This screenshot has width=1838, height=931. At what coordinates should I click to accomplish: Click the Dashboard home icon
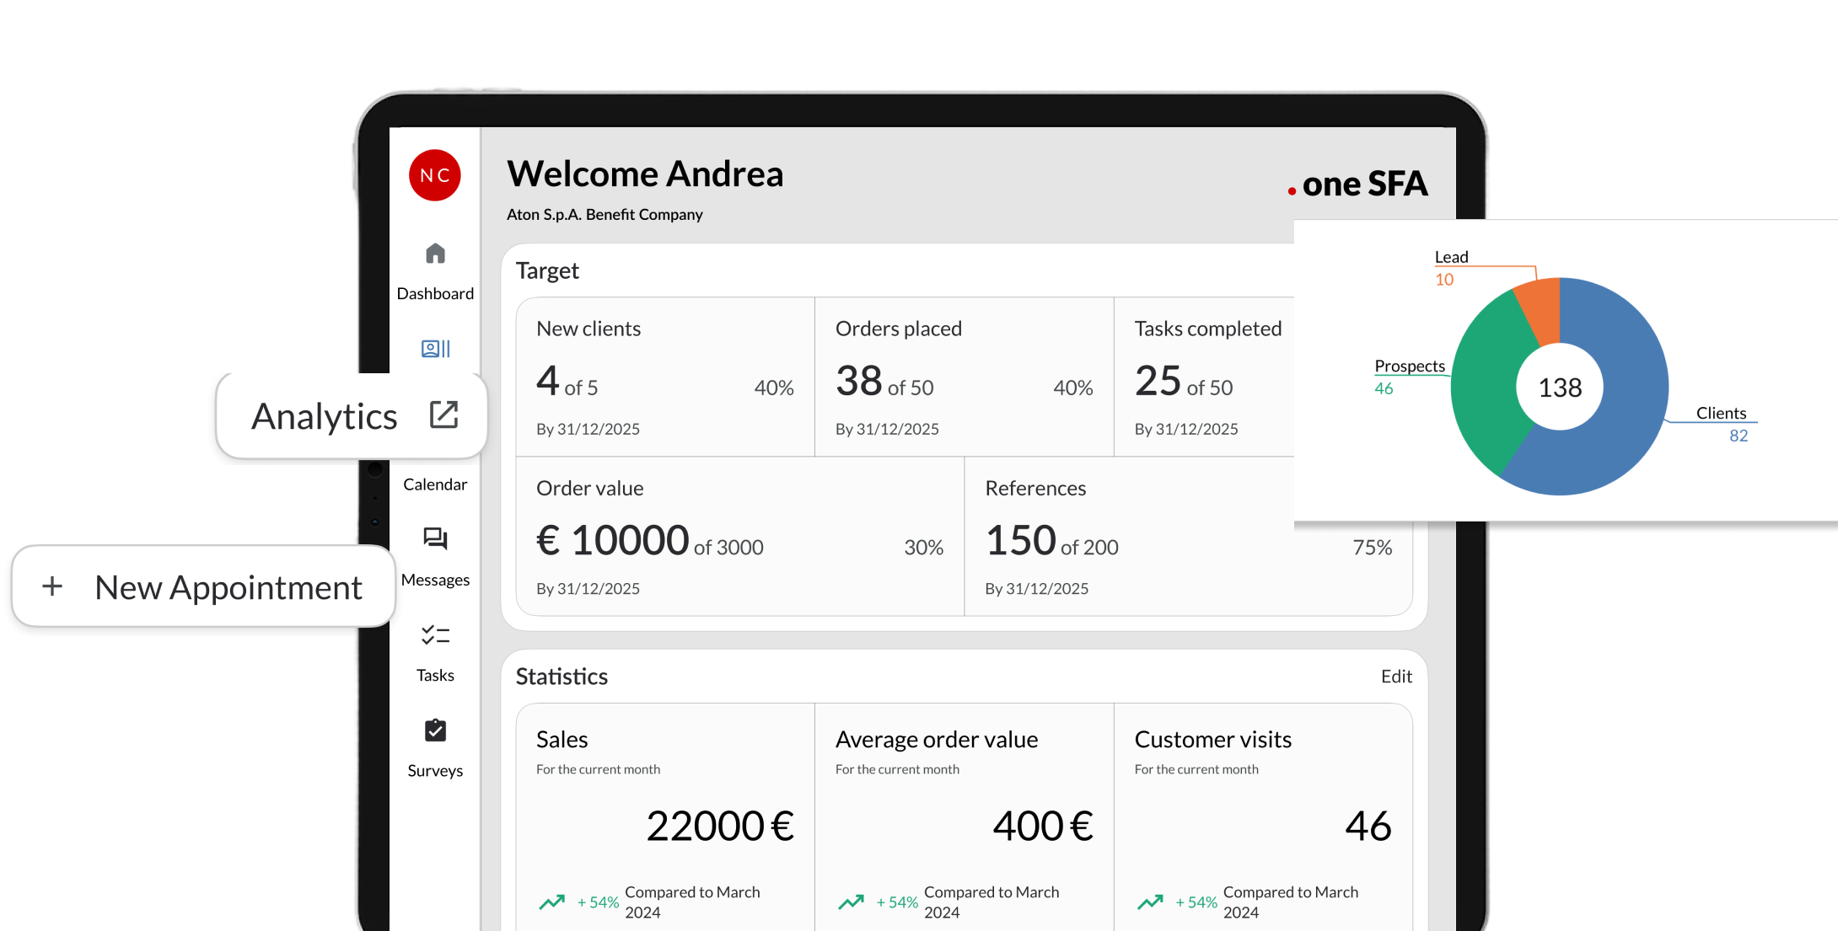pos(435,254)
